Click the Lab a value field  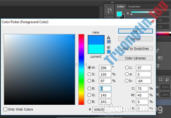click(144, 74)
